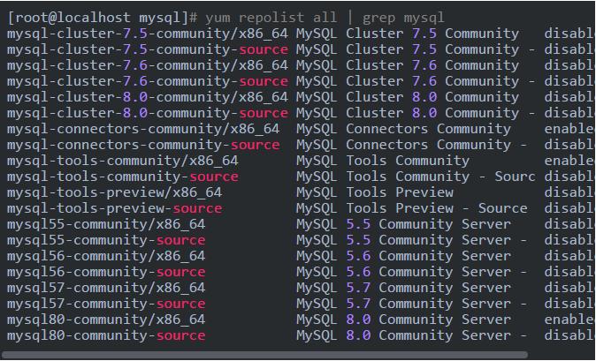The width and height of the screenshot is (596, 361).
Task: Click 'MySQL Tools Community - Sourc' description
Action: 416,177
